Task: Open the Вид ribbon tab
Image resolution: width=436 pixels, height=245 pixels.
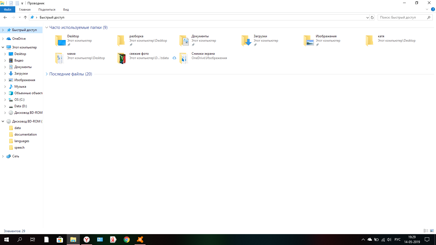Action: click(66, 10)
